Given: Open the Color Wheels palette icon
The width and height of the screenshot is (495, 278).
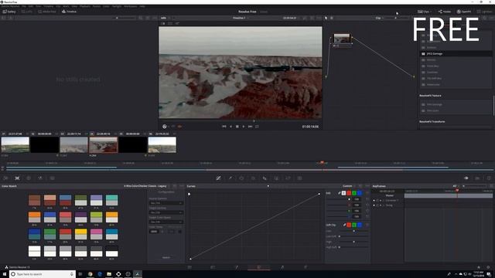Looking at the screenshot, I should click(29, 178).
